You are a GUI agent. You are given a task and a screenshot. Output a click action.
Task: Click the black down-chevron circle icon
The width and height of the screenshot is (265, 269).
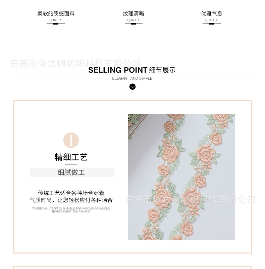tap(132, 87)
